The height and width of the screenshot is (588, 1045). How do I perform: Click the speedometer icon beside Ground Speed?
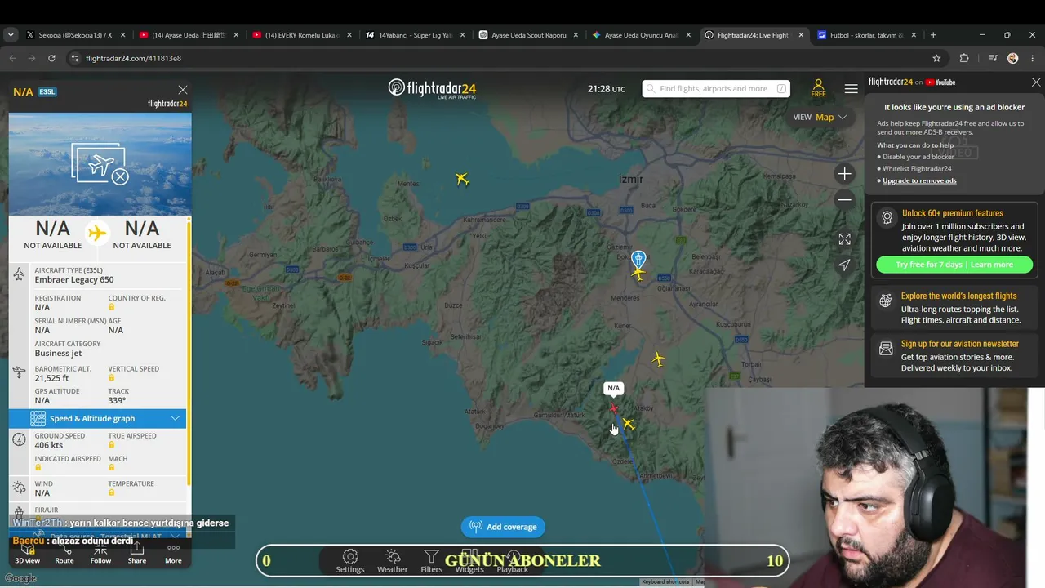[19, 440]
